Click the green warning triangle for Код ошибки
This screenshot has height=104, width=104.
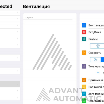pos(84,101)
